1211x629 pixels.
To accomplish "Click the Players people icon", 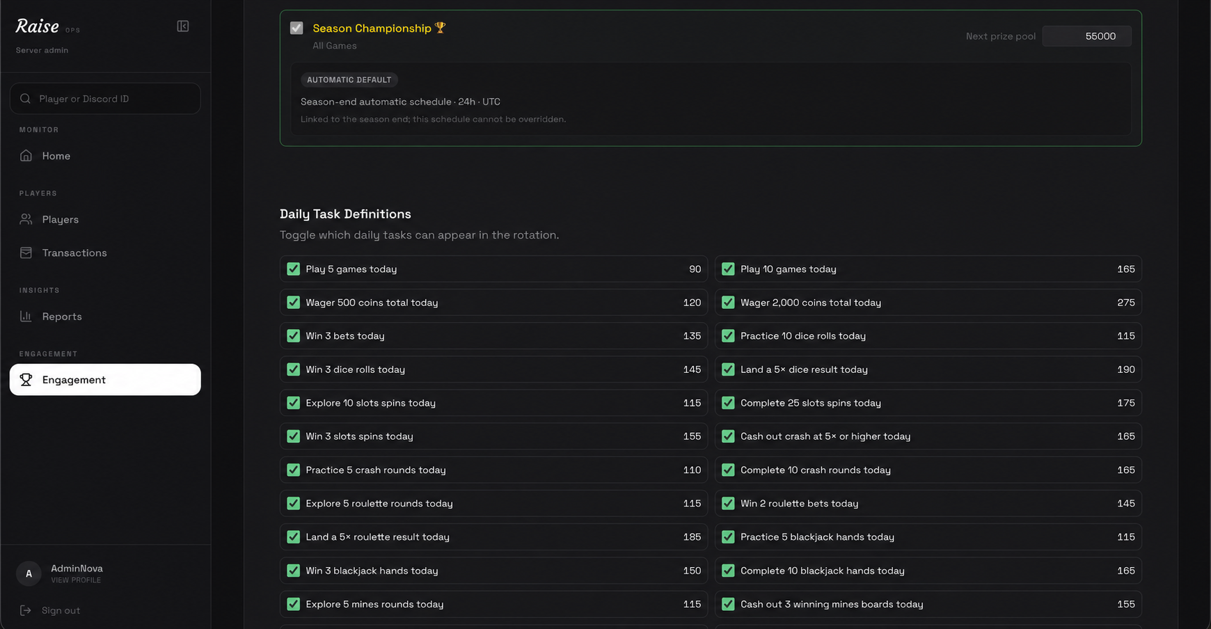I will click(x=26, y=219).
